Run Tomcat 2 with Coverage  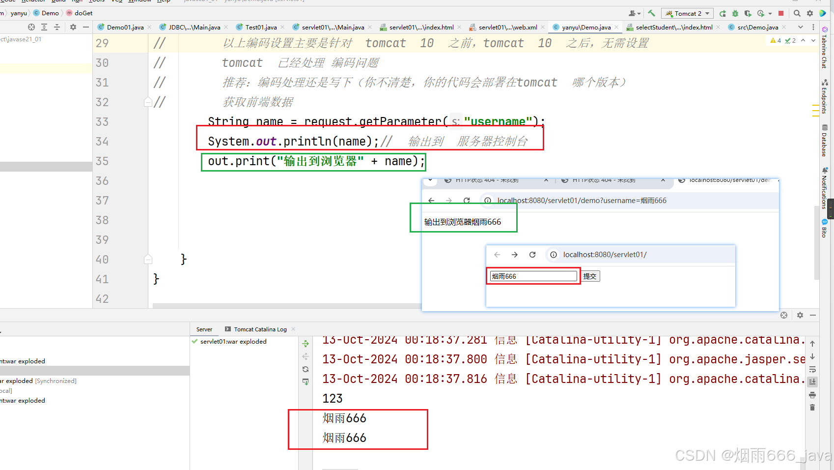pos(748,13)
